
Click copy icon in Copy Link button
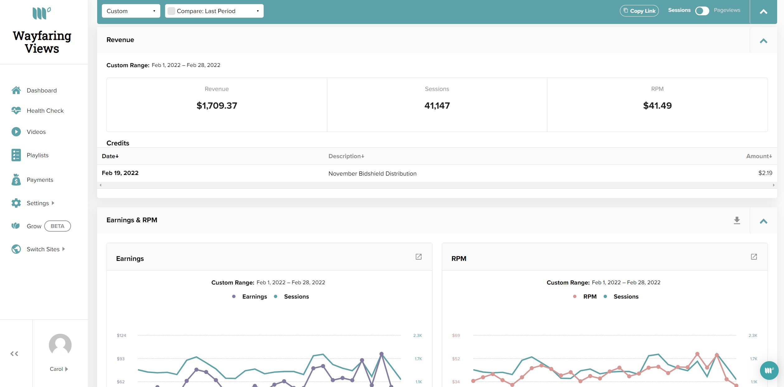click(626, 11)
